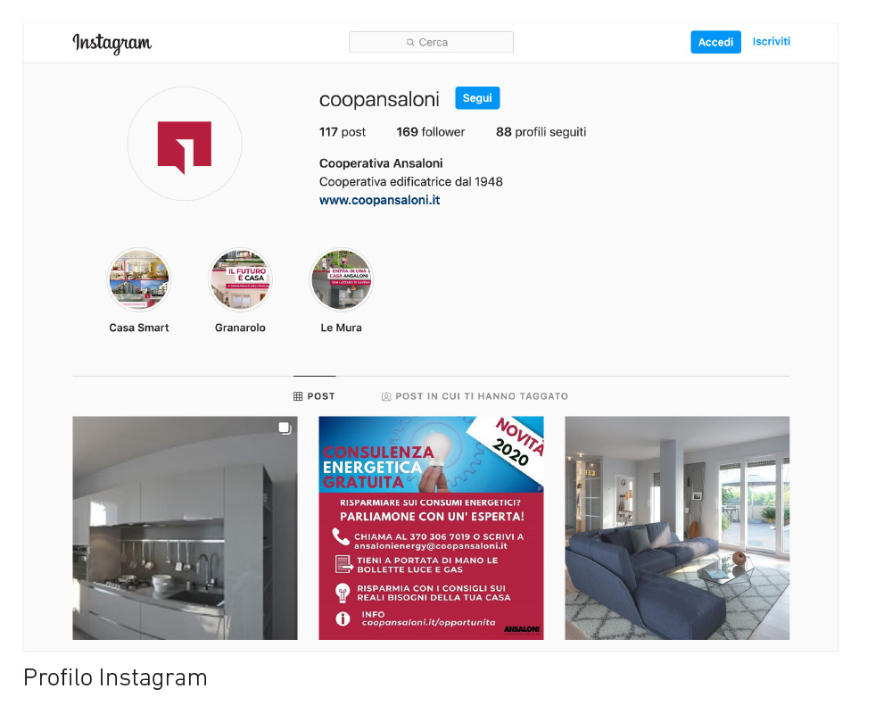Click the multi-photo icon on kitchen post
892x714 pixels.
click(285, 428)
